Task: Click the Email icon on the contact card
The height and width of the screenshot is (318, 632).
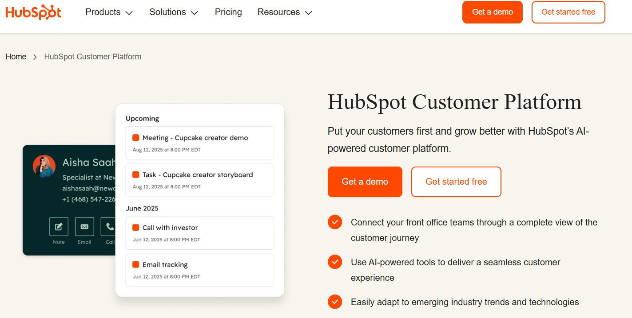Action: [x=84, y=226]
